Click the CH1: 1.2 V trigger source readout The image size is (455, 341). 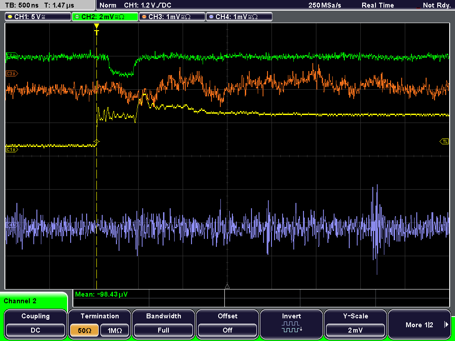coord(148,5)
